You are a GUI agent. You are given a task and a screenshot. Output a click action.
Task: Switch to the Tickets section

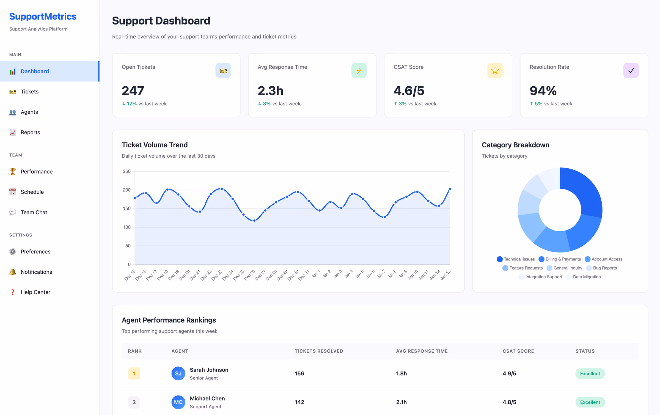coord(30,92)
